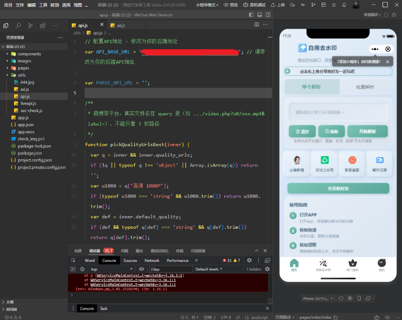Expand the components folder

tap(7, 54)
